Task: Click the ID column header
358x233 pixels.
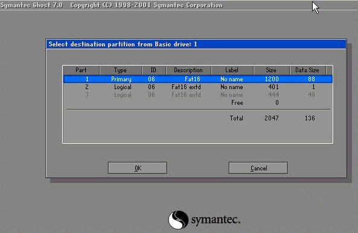Action: (x=154, y=70)
